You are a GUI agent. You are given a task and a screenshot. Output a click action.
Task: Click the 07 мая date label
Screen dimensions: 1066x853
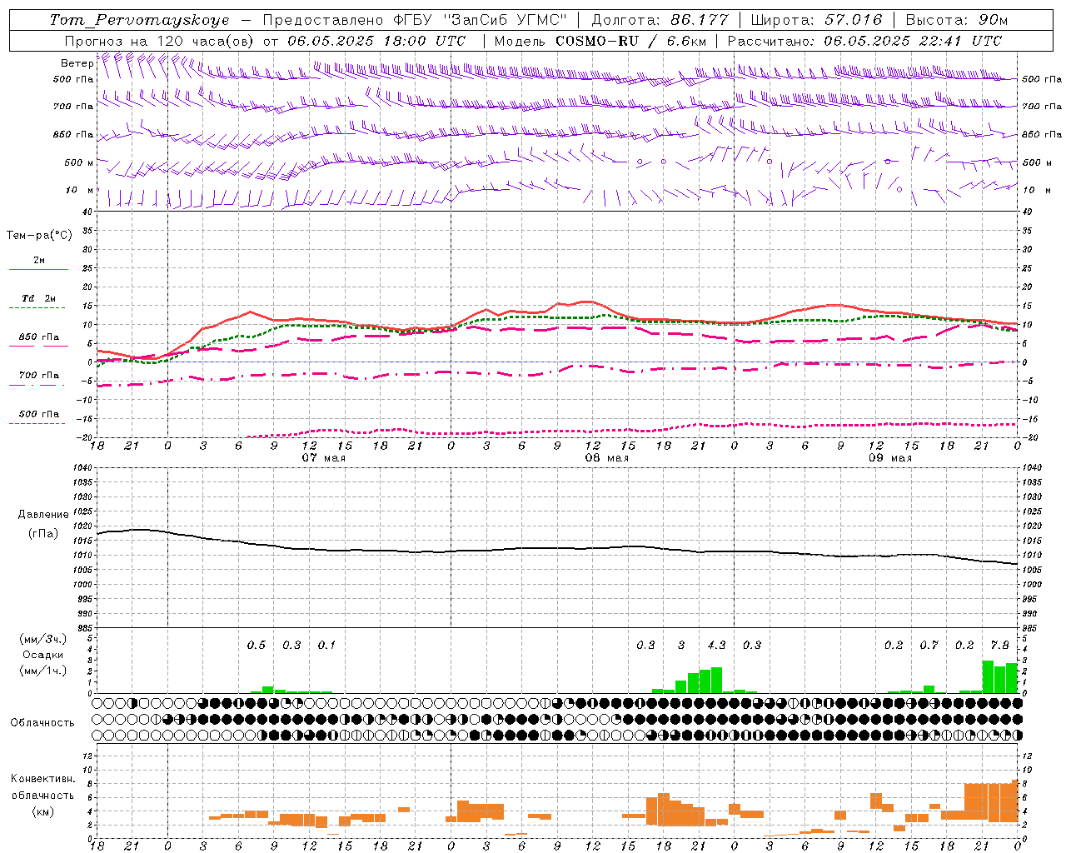323,458
